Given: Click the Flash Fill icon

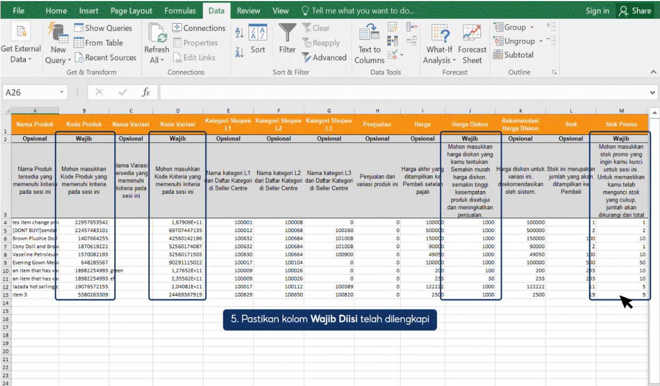Looking at the screenshot, I should pos(393,27).
